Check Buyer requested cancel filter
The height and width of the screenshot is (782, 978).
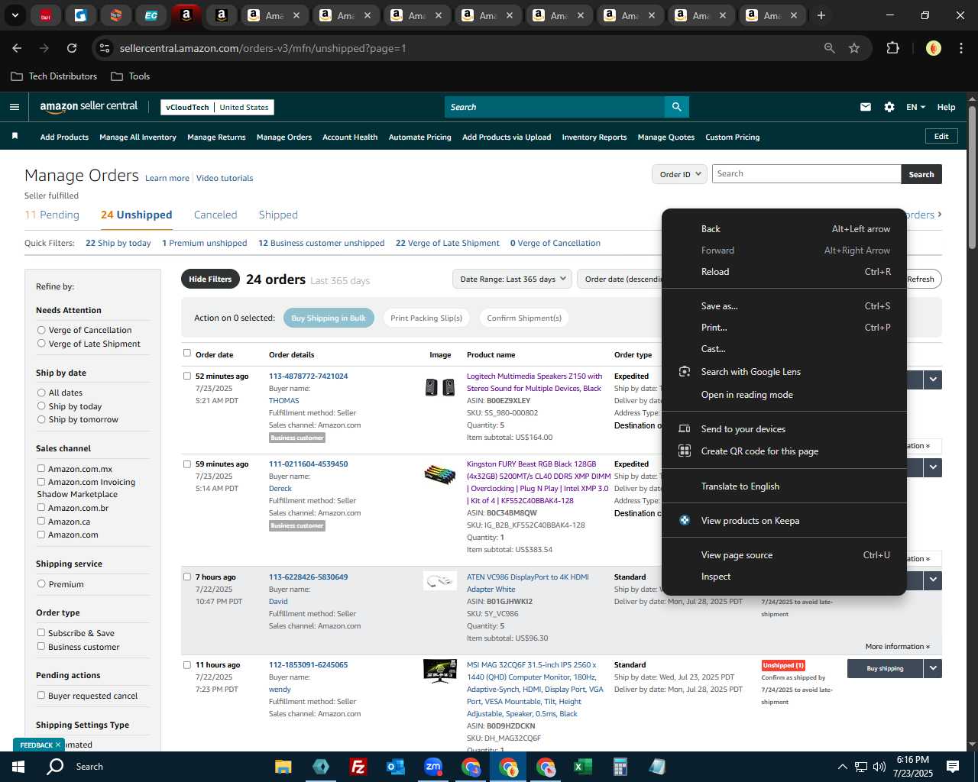point(41,696)
